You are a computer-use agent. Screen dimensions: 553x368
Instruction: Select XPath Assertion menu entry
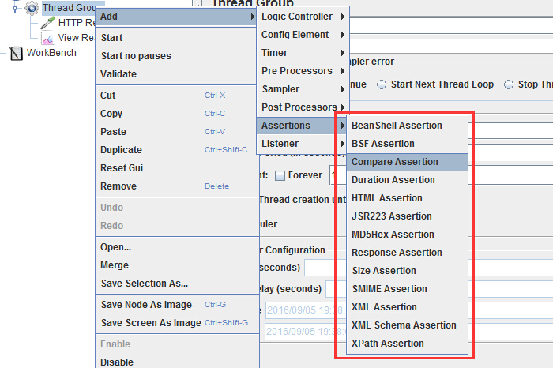[x=408, y=344]
